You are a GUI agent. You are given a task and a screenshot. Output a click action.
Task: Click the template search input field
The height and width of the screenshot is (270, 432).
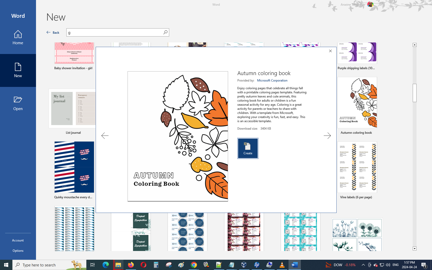point(114,32)
